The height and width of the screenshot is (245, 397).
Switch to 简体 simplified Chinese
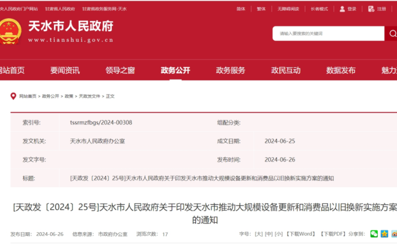[241, 9]
